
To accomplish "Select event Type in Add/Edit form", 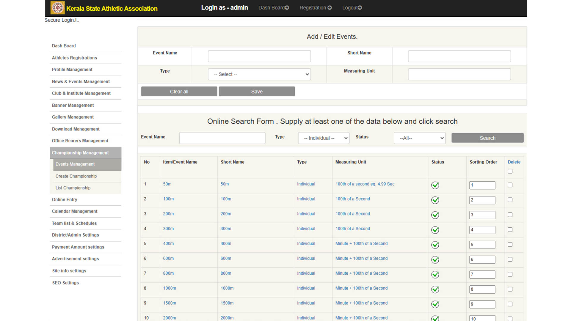I will tap(259, 74).
